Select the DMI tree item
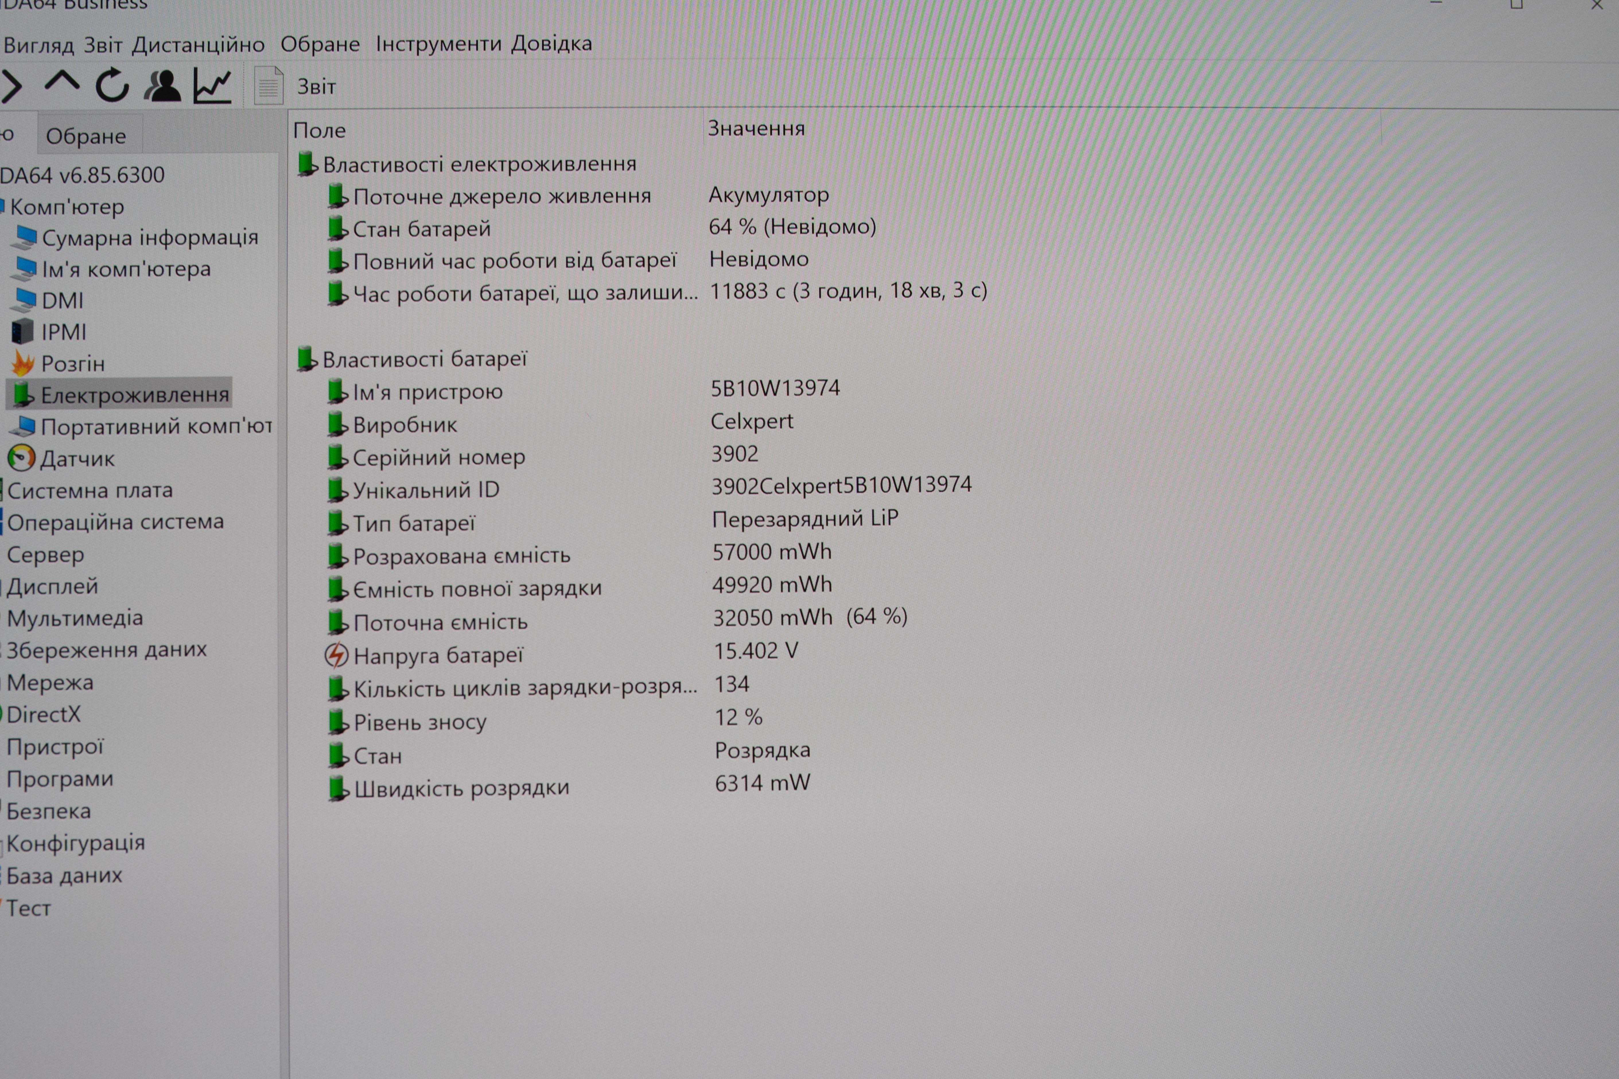 [x=62, y=301]
